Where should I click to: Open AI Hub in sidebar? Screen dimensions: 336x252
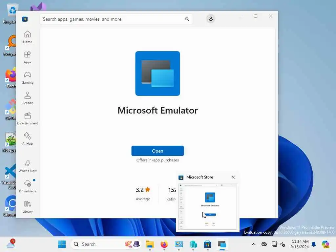point(28,139)
